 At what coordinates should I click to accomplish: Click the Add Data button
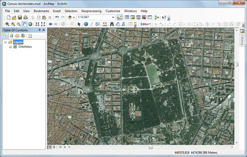click(x=70, y=17)
